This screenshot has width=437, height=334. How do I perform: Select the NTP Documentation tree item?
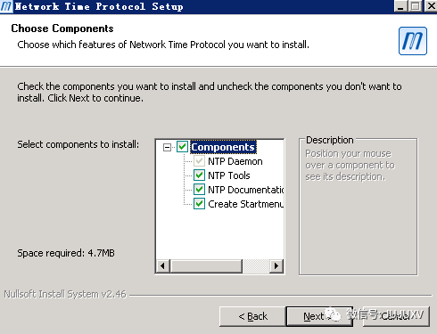coord(245,190)
